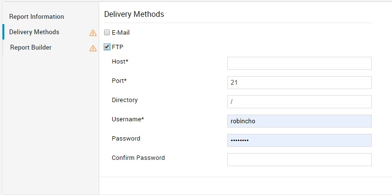Viewport: 392px width, 195px height.
Task: Focus the Port field containing 21
Action: pos(299,83)
